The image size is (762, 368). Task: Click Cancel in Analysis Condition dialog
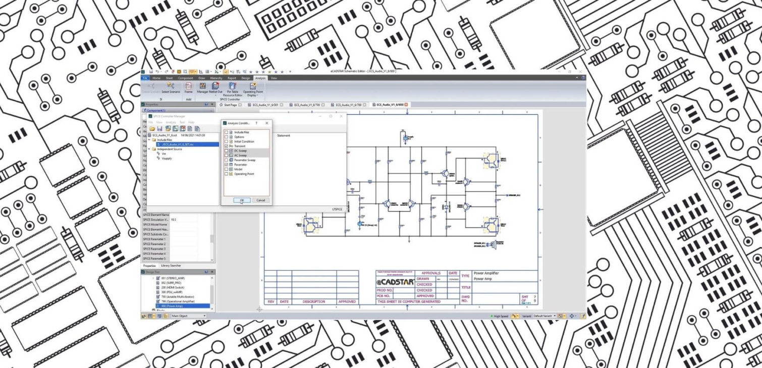(x=261, y=200)
